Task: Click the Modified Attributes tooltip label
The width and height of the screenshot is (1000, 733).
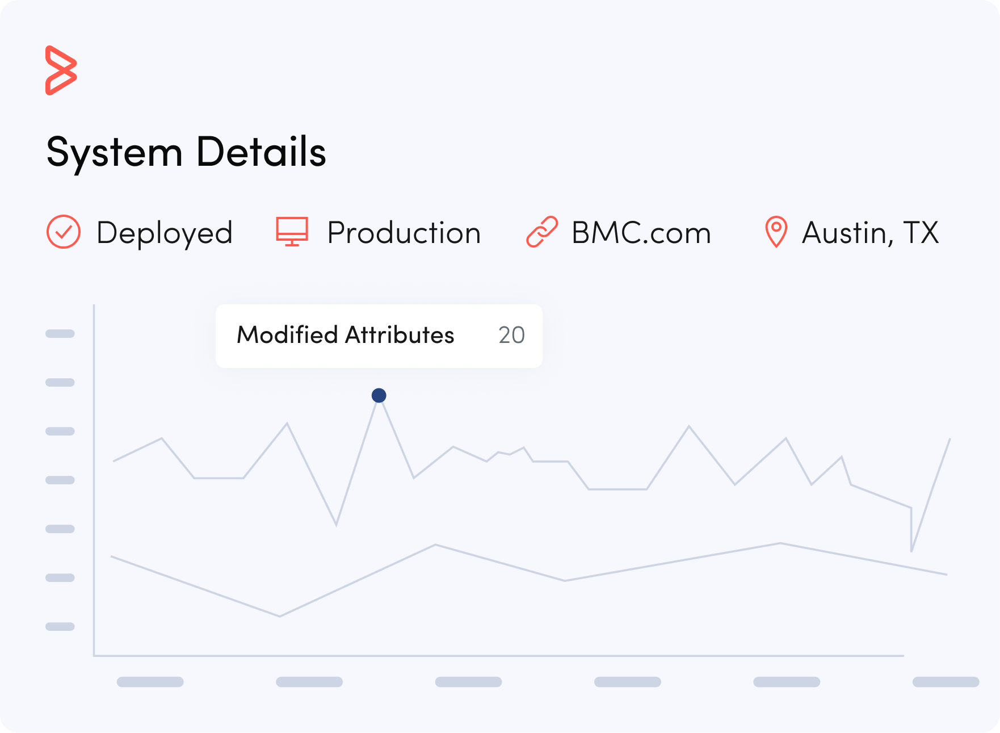Action: tap(346, 335)
